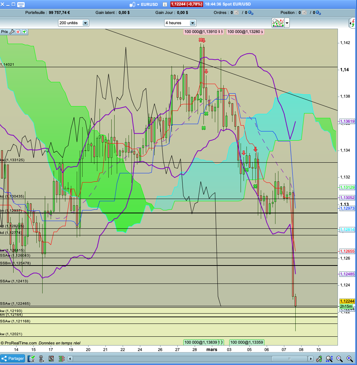Click the 1,12655 red axis label
The image size is (357, 365).
click(x=347, y=252)
